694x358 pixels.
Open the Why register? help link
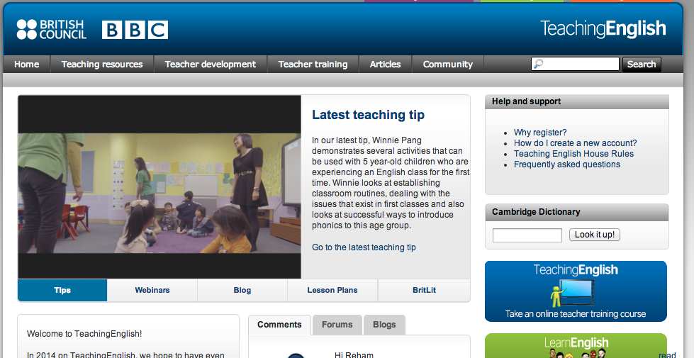(540, 133)
